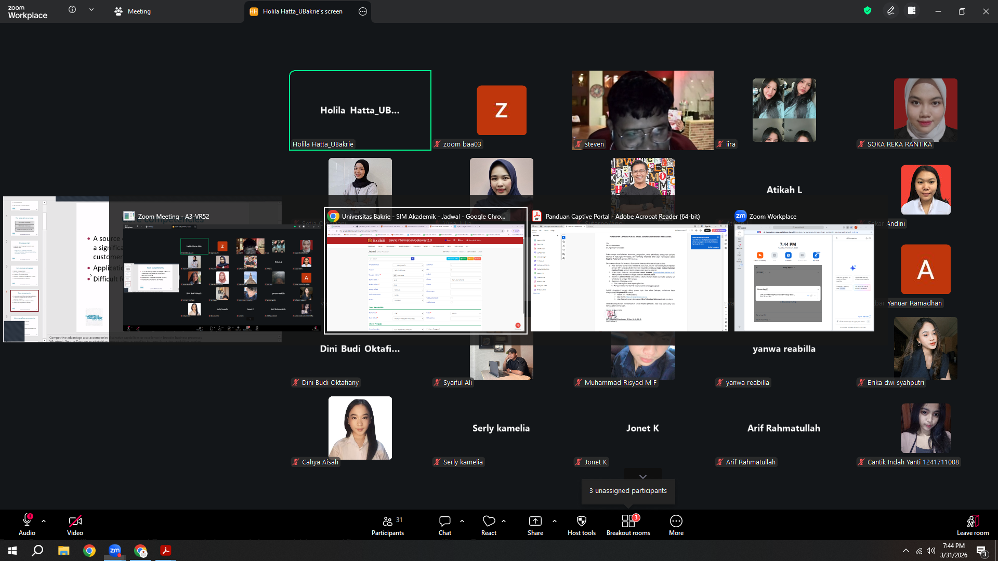Select the PowerPoint slide window in task switcher

[56, 269]
